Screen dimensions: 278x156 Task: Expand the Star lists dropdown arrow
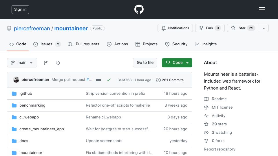coord(264,28)
